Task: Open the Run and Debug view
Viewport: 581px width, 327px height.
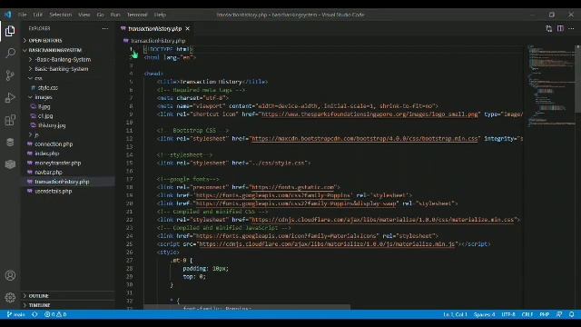Action: pos(10,97)
